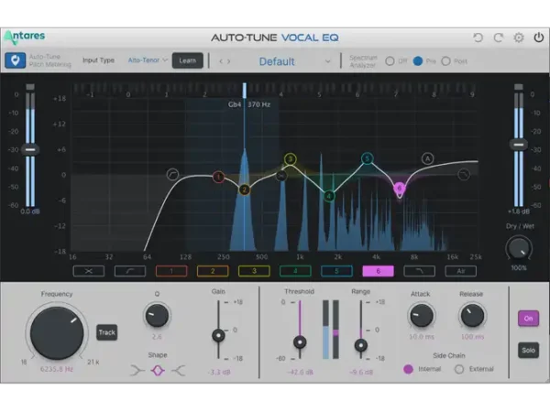This screenshot has width=550, height=412.
Task: Set Spectrum Analyzer to Post
Action: (445, 61)
